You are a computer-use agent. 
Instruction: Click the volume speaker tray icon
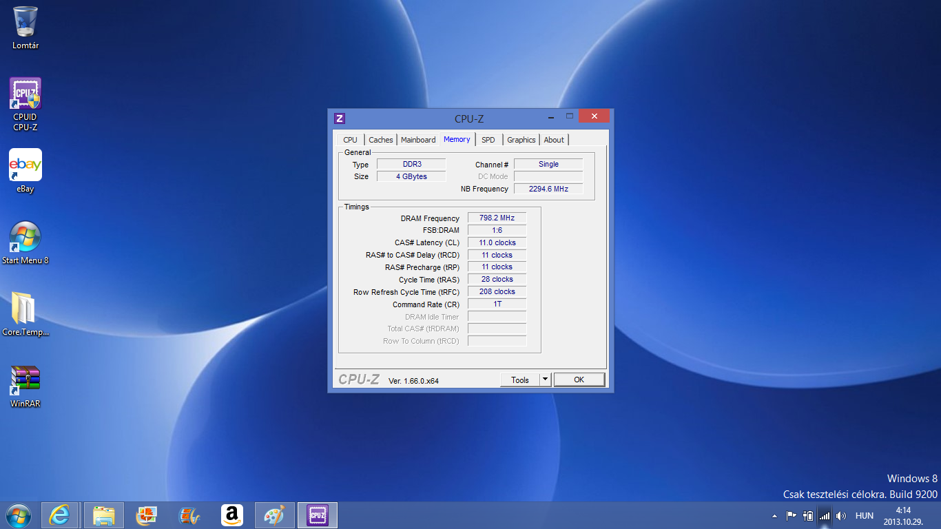coord(841,515)
